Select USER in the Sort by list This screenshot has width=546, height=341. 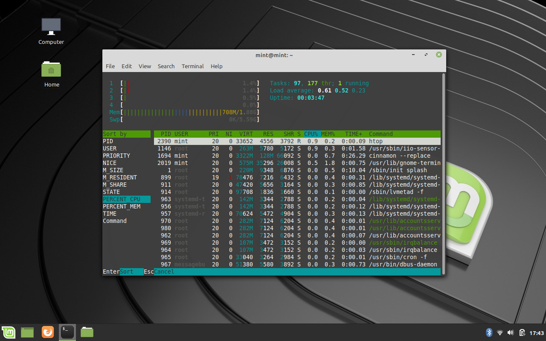click(x=109, y=148)
